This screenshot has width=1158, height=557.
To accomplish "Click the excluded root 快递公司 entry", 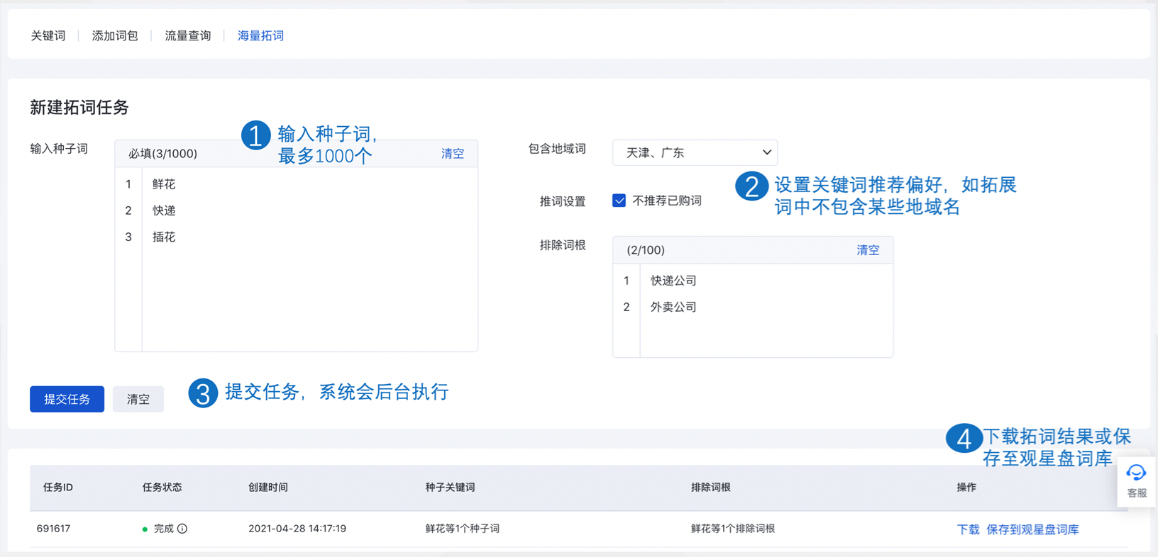I will point(673,281).
